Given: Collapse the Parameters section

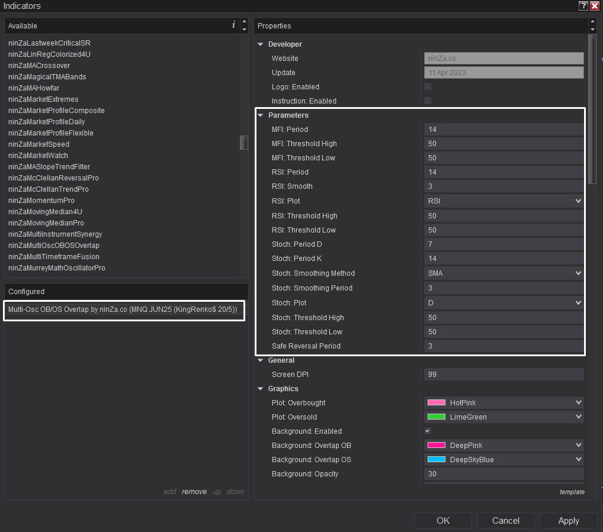Looking at the screenshot, I should (261, 115).
